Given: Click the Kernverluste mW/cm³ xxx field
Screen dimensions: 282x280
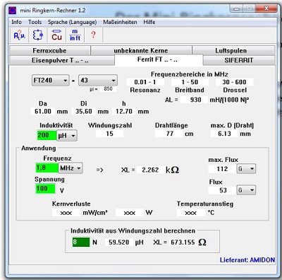Looking at the screenshot, I should (x=66, y=213).
